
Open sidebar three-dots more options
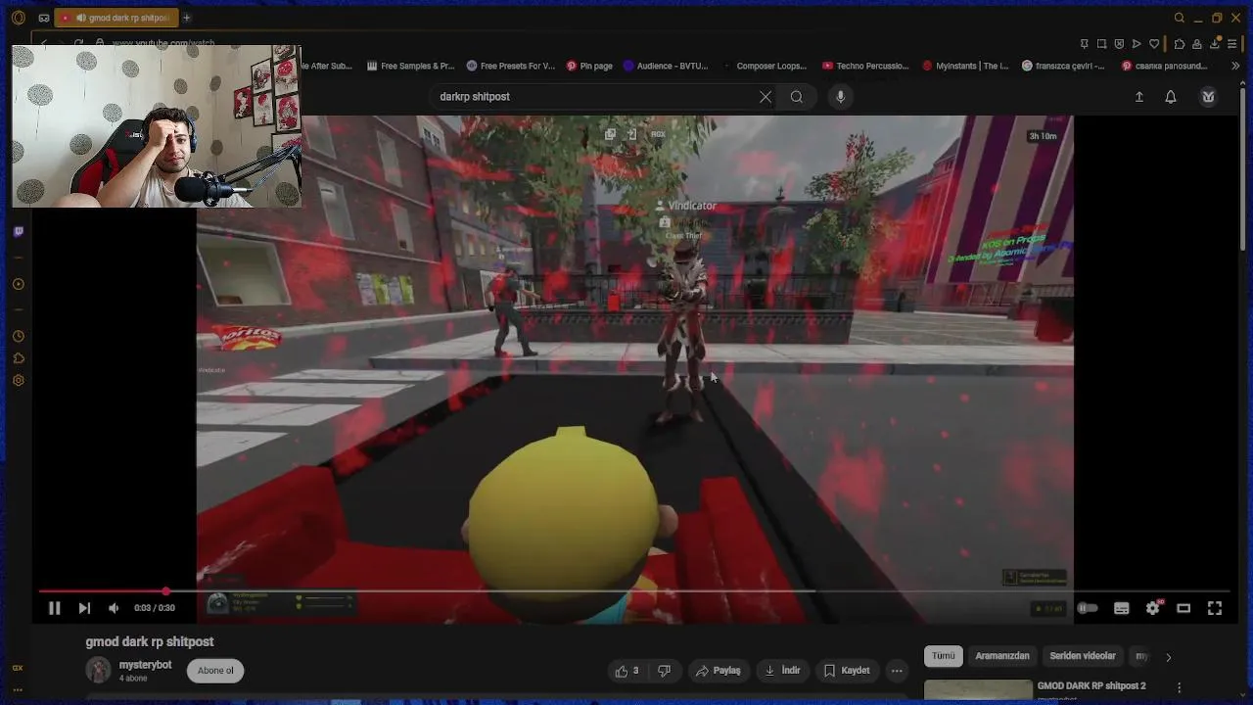[18, 689]
